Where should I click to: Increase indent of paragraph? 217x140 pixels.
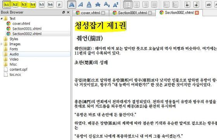tap(196, 5)
